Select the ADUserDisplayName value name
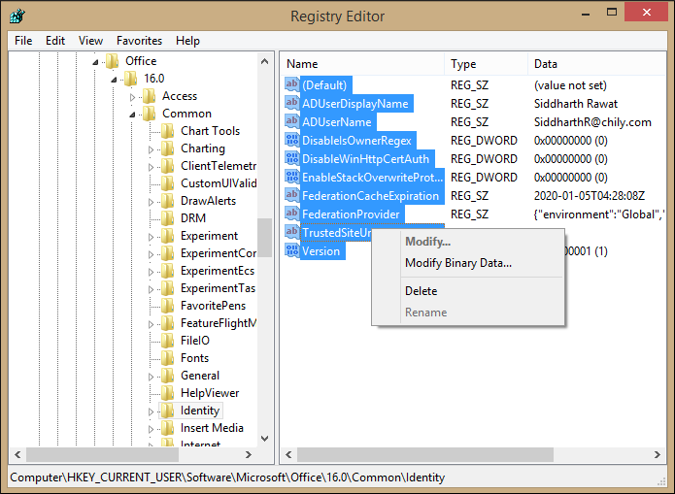Screen dimensions: 675x494 pyautogui.click(x=355, y=103)
